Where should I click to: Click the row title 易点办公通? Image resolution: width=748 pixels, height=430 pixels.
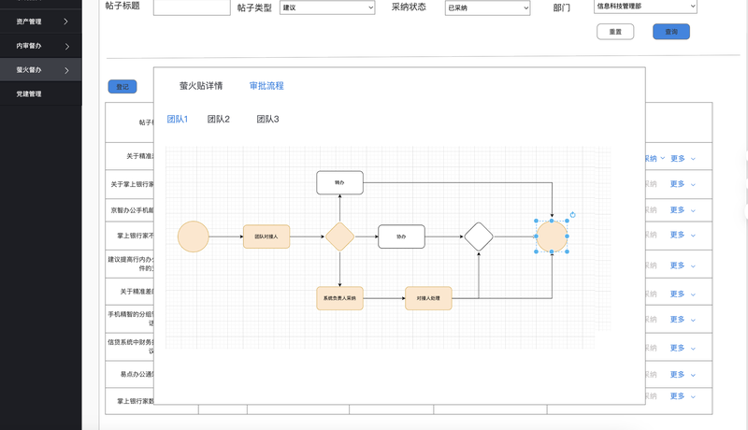(137, 374)
